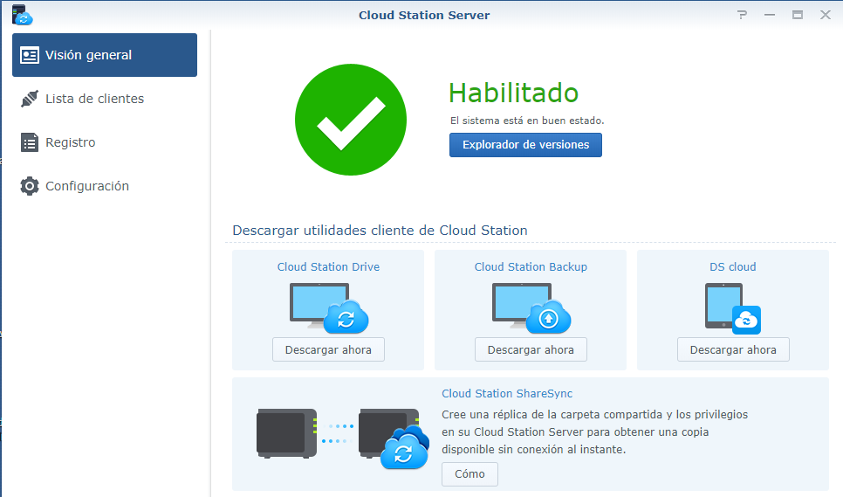
Task: Click the Visión general panel icon
Action: [x=30, y=55]
